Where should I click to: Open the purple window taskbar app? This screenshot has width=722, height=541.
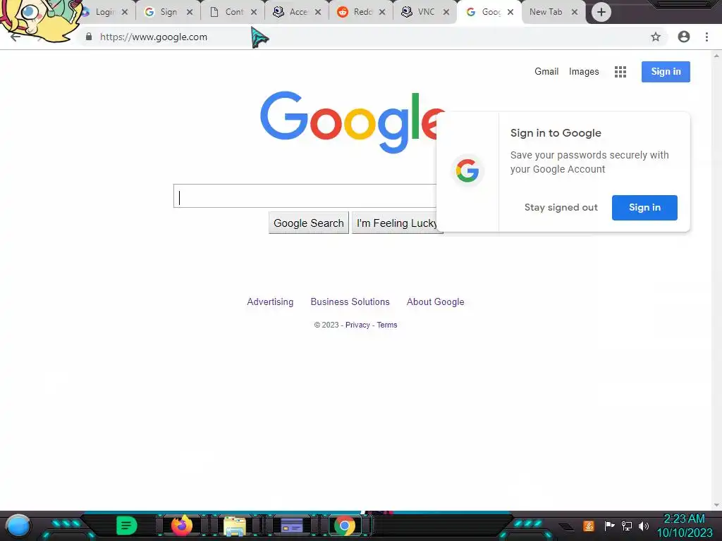point(292,526)
